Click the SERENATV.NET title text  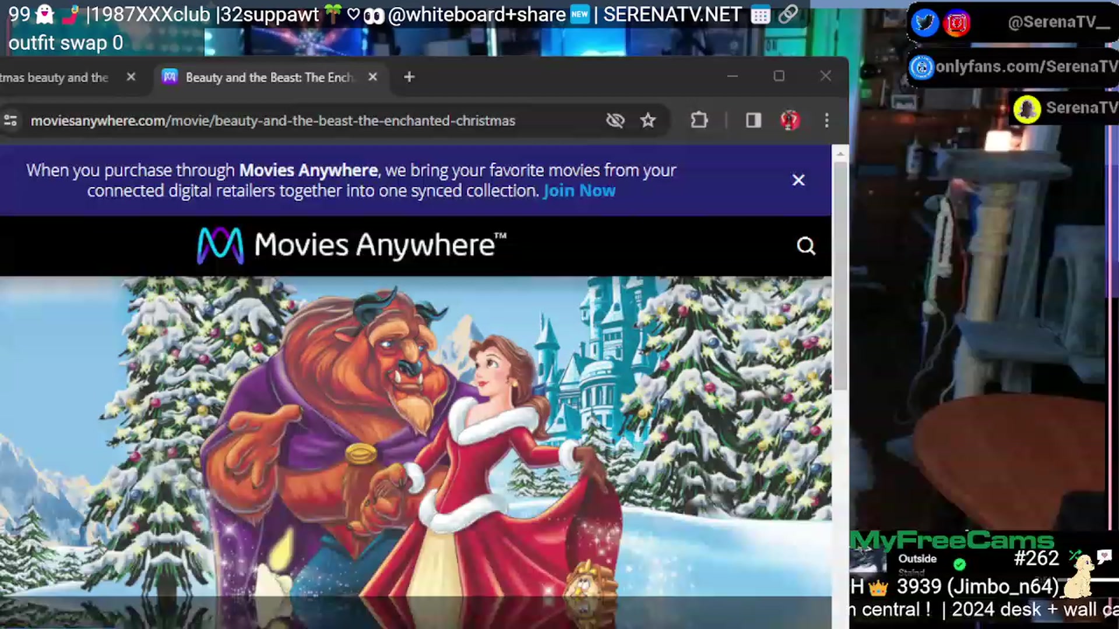(x=672, y=14)
